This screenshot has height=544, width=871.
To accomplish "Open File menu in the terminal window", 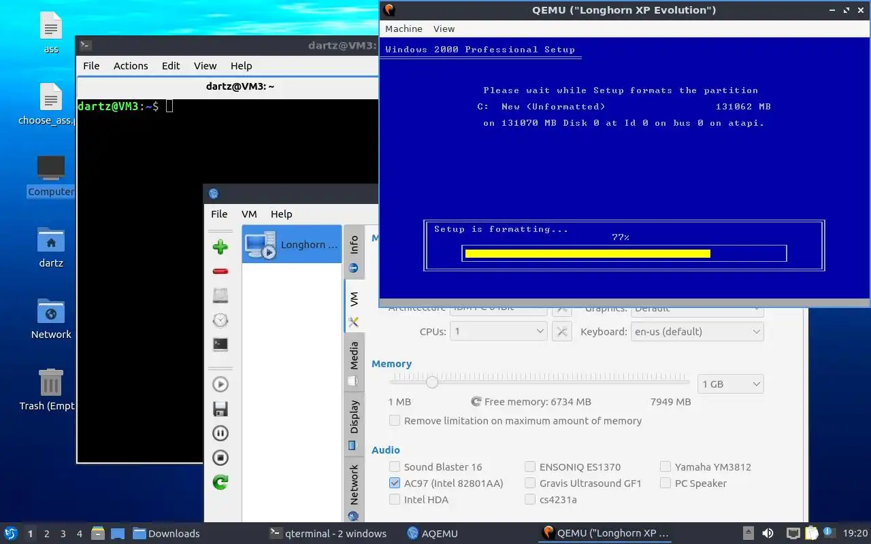I will pos(91,66).
